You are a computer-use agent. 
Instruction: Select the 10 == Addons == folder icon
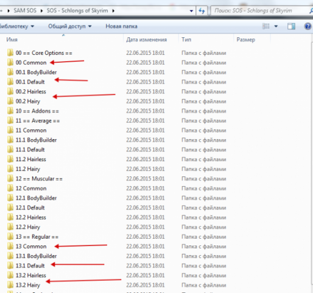point(10,111)
